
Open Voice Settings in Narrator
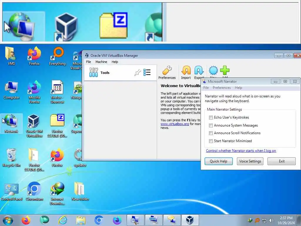click(250, 161)
